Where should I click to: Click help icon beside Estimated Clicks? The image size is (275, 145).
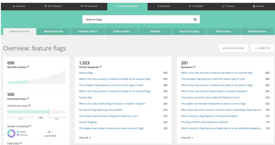pos(28,98)
